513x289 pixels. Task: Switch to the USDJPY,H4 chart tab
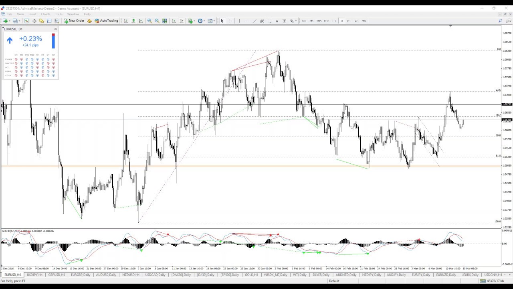pyautogui.click(x=35, y=275)
